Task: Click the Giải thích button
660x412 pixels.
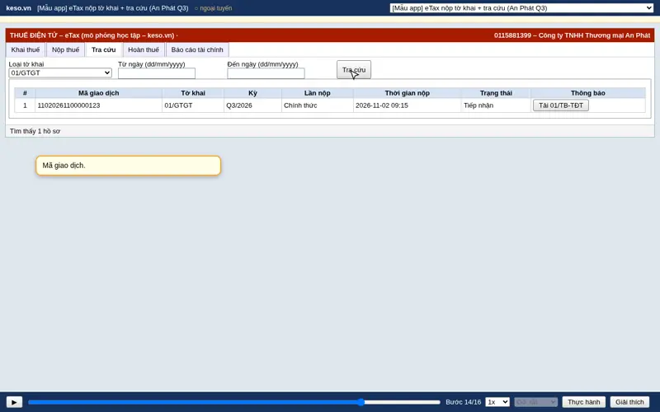Action: coord(629,402)
